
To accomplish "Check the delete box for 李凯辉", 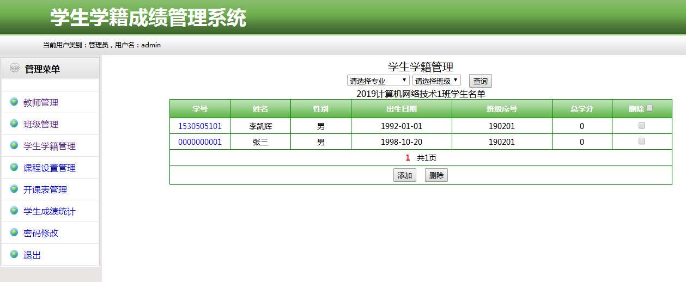I will pos(642,125).
